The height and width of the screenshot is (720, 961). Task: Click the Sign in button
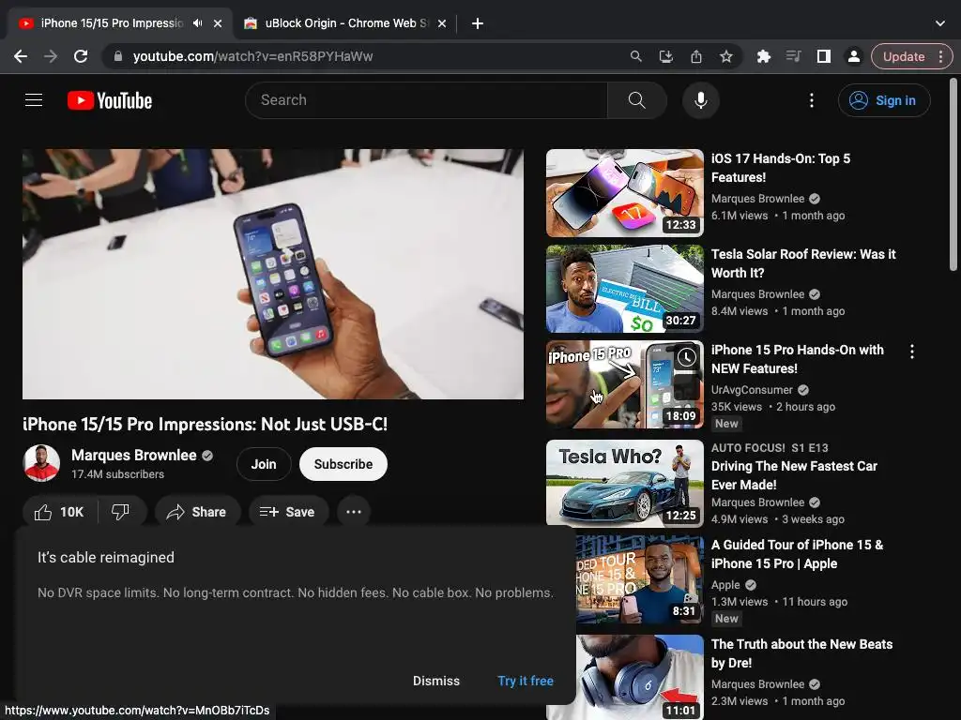point(884,100)
